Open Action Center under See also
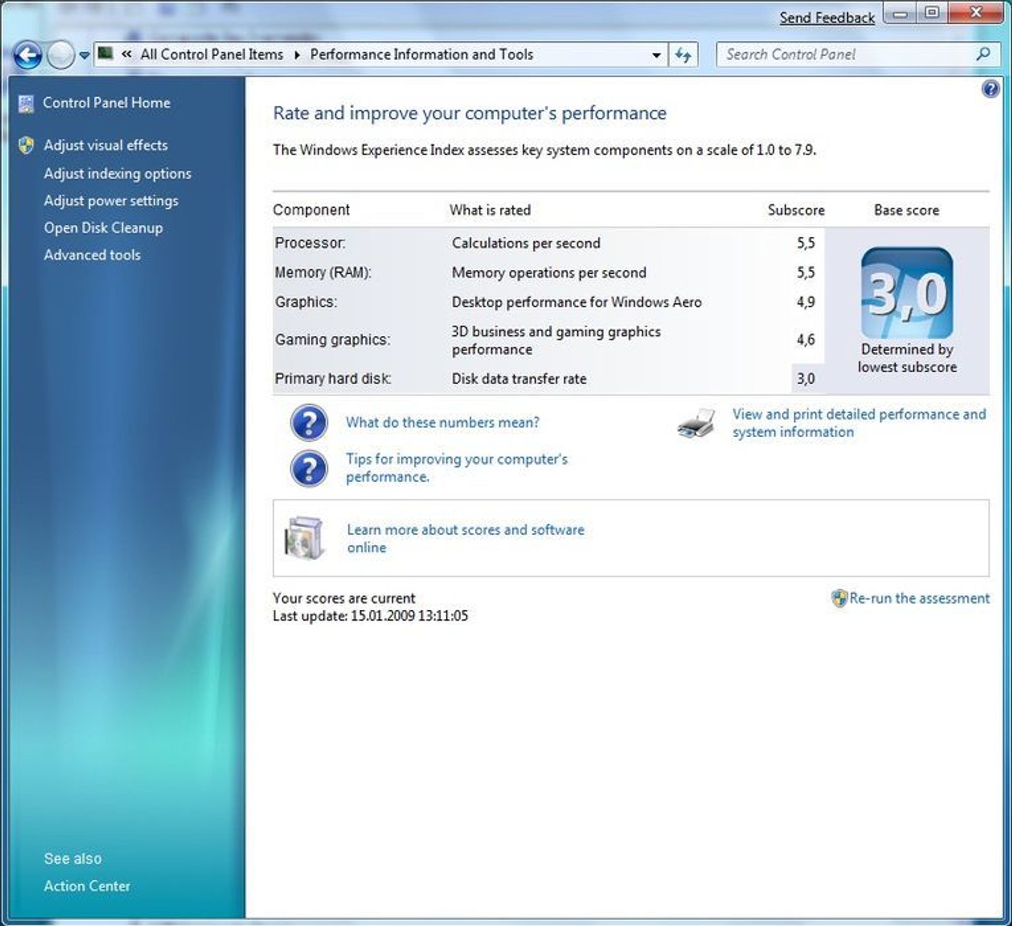This screenshot has height=926, width=1012. pos(87,886)
